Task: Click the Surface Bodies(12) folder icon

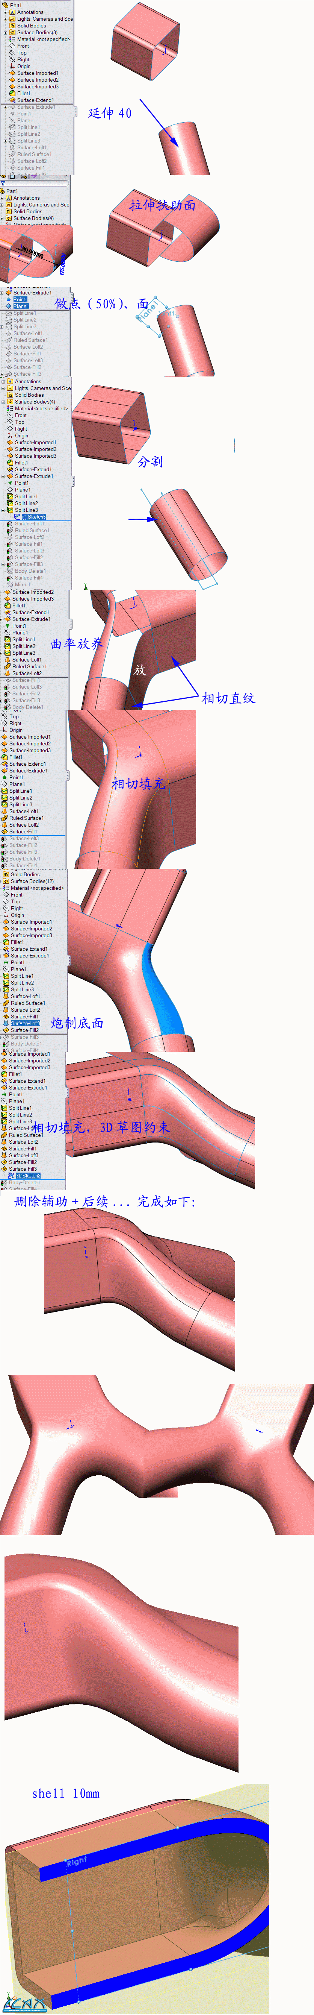Action: pos(7,881)
